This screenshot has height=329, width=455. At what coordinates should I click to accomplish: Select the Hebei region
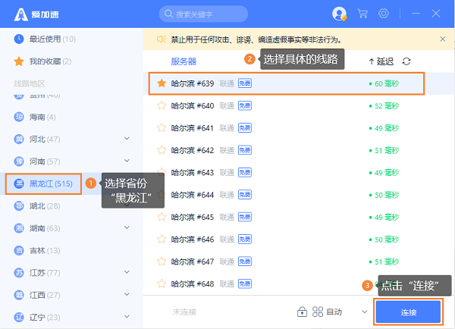pyautogui.click(x=37, y=139)
